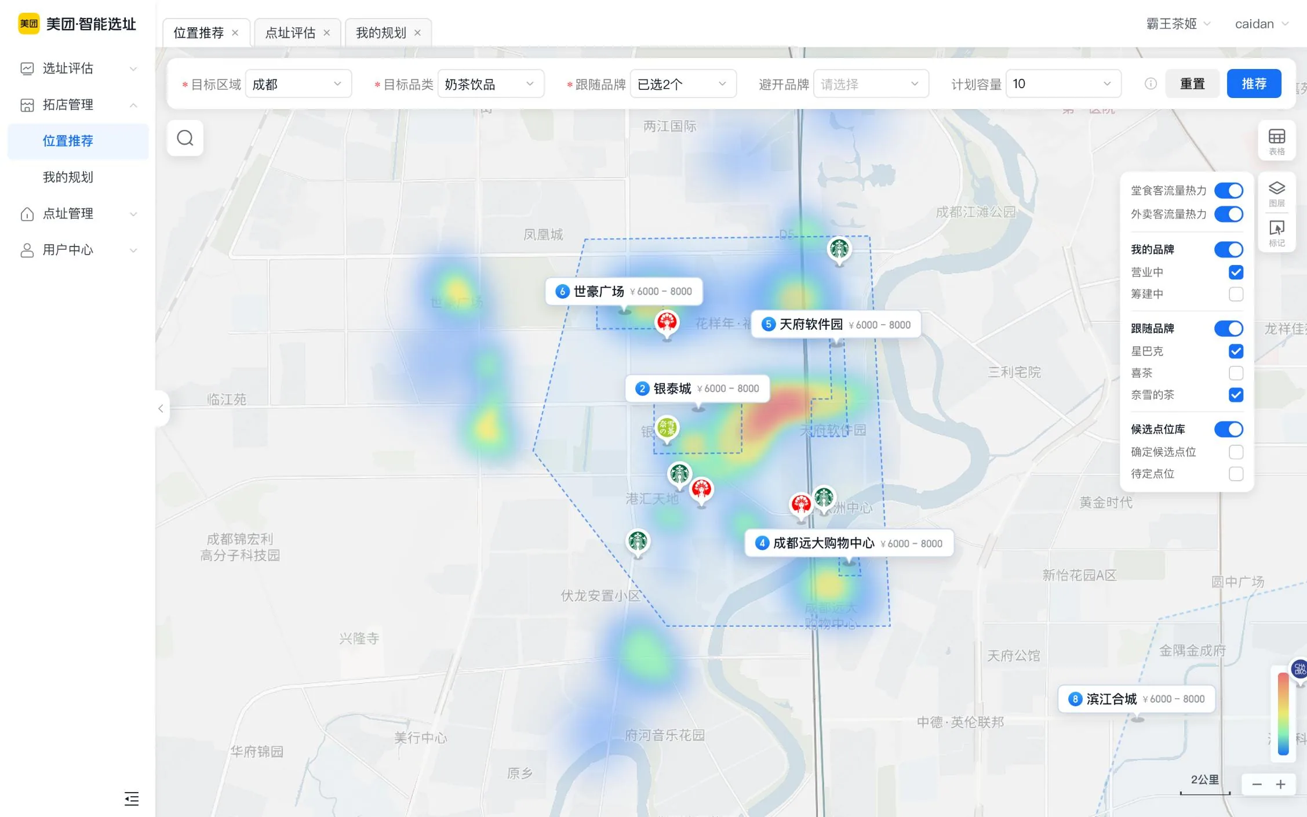The height and width of the screenshot is (817, 1307).
Task: Check the 确定候选点位 checkbox
Action: click(x=1236, y=452)
